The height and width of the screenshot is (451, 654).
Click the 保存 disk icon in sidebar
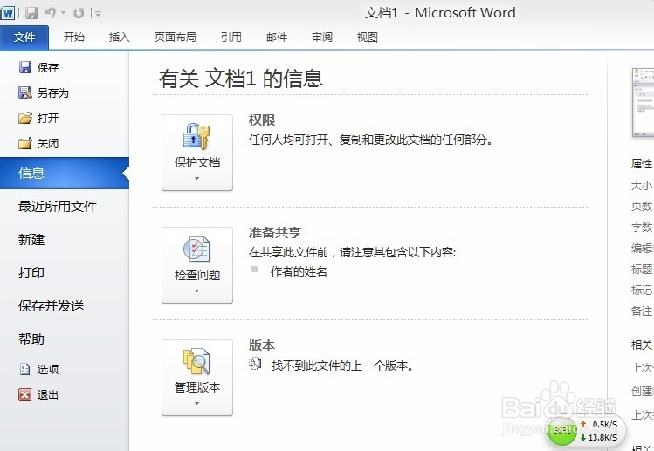[x=25, y=67]
